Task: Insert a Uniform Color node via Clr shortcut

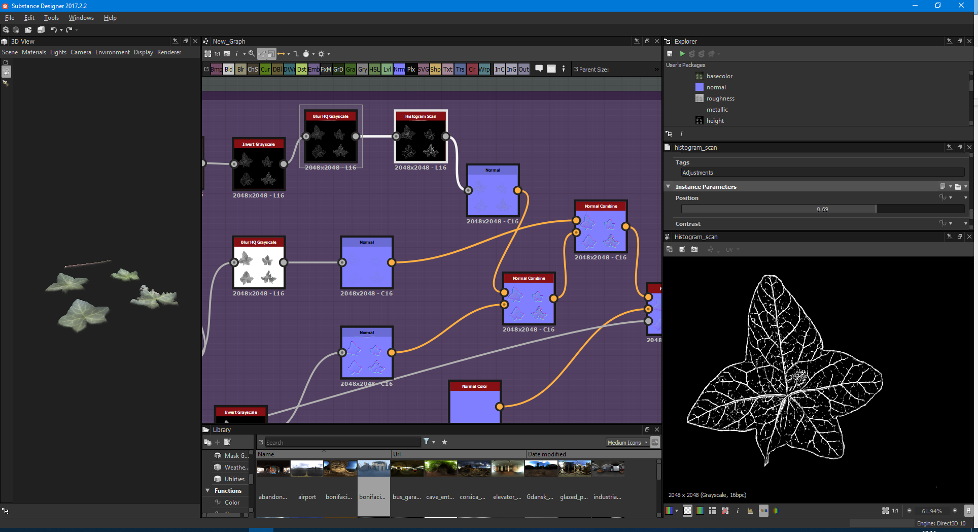Action: (x=472, y=70)
